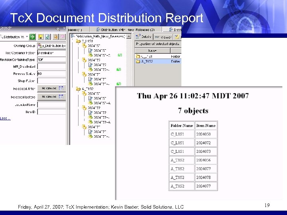Screen dimensions: 287x215
Task: Click into the Release Status field
Action: pos(51,74)
